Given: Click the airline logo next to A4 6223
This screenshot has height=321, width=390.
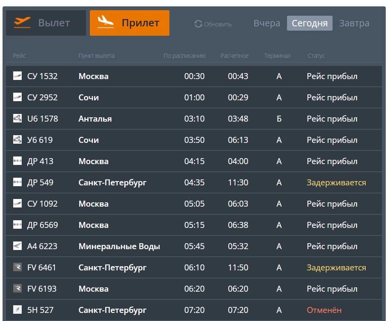Looking at the screenshot, I should [x=17, y=246].
